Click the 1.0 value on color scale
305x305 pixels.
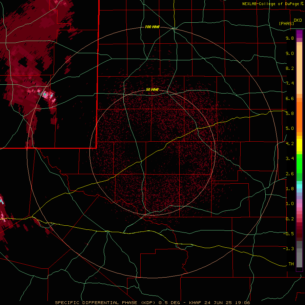coord(290,204)
